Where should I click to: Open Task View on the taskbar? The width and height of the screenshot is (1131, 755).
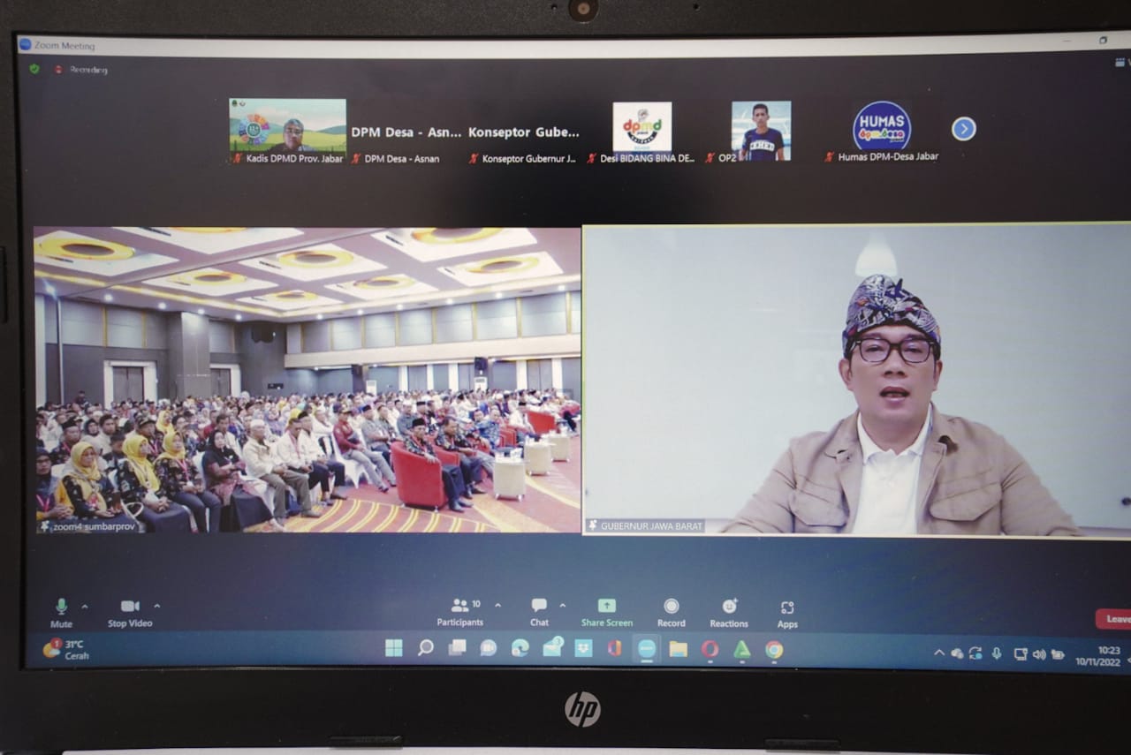(457, 648)
